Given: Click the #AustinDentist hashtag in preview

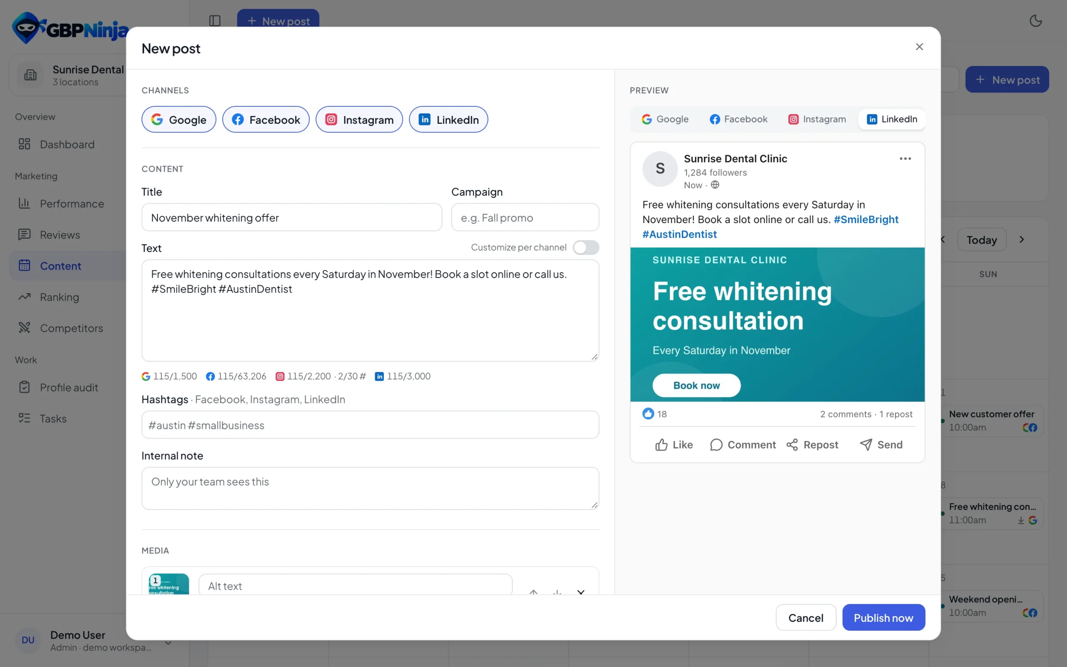Looking at the screenshot, I should 679,234.
